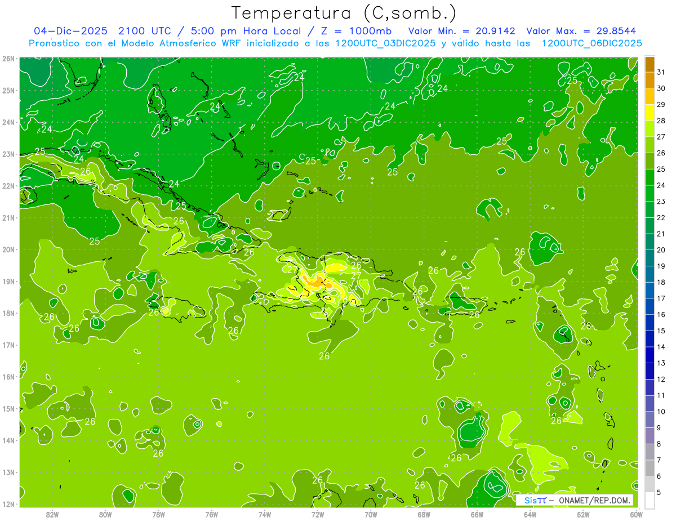Click the '13N' latitude axis label
The width and height of the screenshot is (676, 522).
pyautogui.click(x=8, y=472)
